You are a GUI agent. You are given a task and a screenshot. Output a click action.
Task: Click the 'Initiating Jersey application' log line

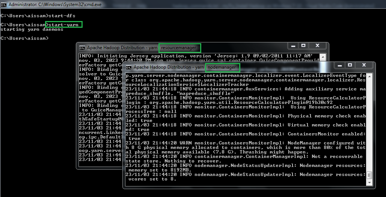coord(196,56)
